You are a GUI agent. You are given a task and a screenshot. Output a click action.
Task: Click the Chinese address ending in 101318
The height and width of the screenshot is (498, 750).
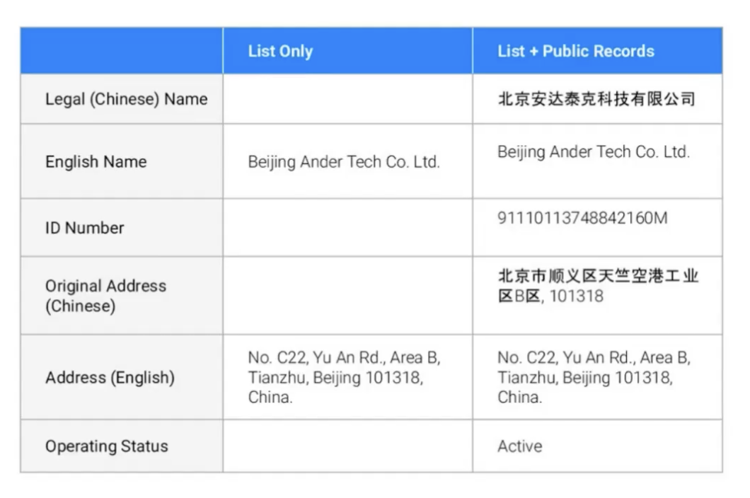click(597, 286)
